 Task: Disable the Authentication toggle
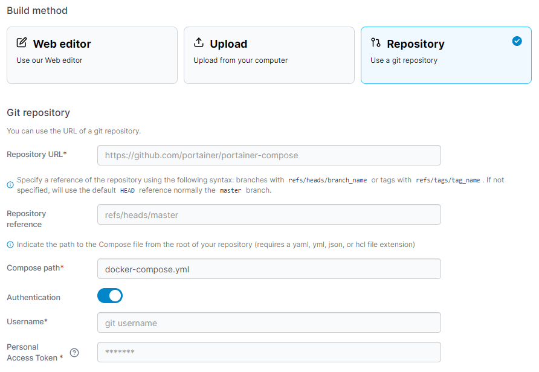[110, 297]
